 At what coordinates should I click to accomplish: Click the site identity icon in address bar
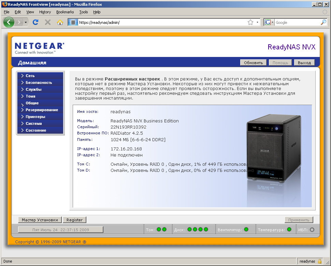tap(73, 22)
